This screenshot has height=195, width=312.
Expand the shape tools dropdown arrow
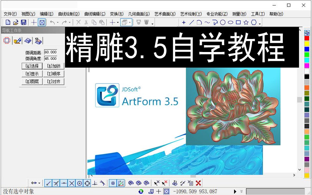point(259,23)
